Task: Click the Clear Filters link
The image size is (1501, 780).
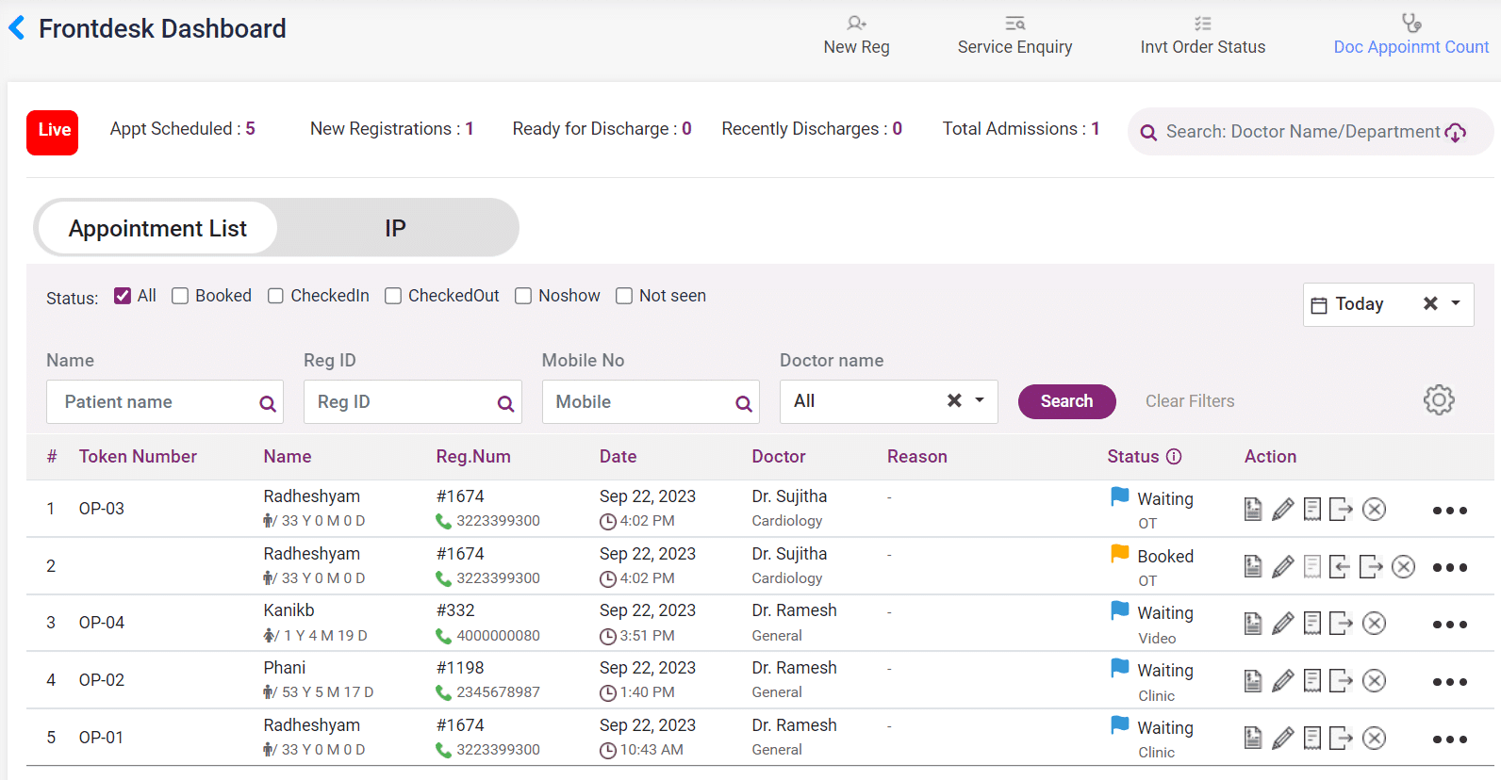Action: pyautogui.click(x=1189, y=401)
